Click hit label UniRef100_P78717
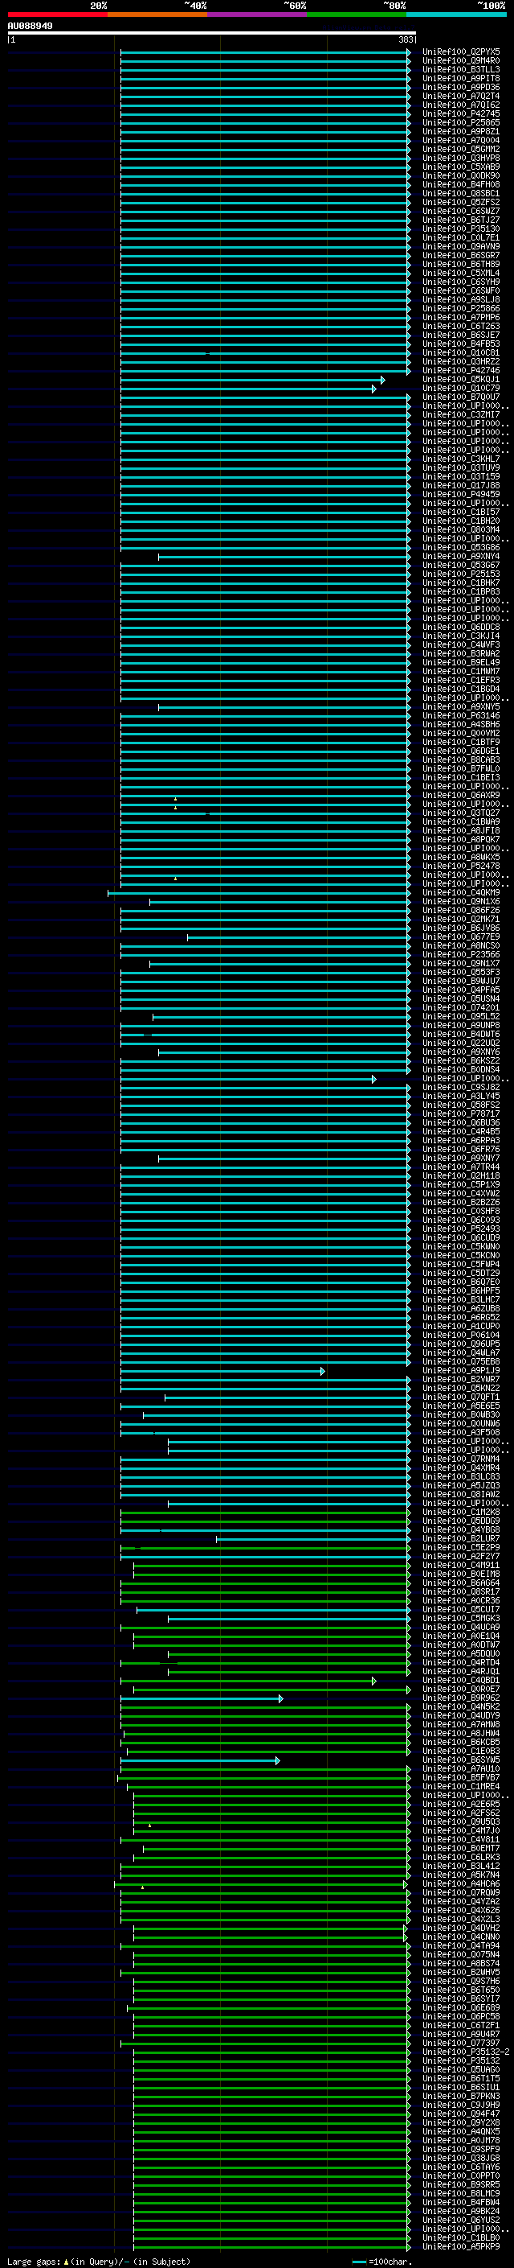Screen dimensions: 514x2268 coord(461,1113)
